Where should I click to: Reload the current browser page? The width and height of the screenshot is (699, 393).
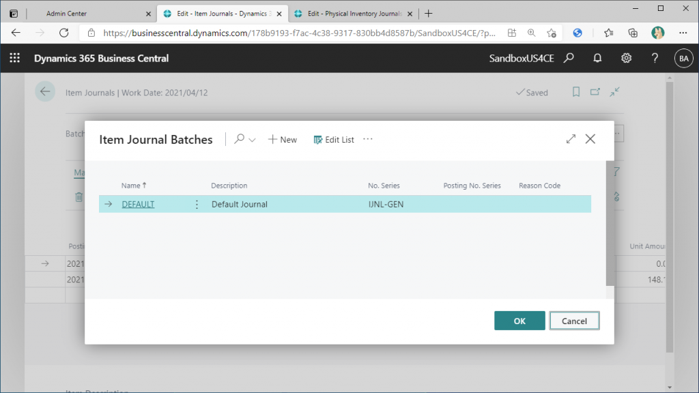(64, 33)
